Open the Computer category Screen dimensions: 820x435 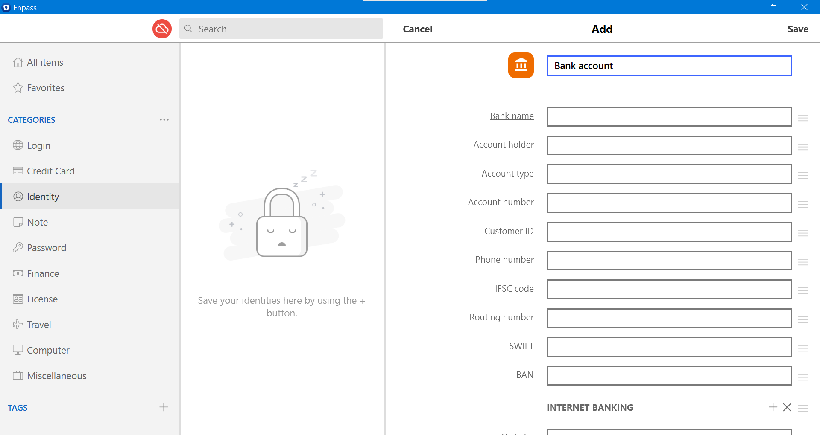[48, 350]
